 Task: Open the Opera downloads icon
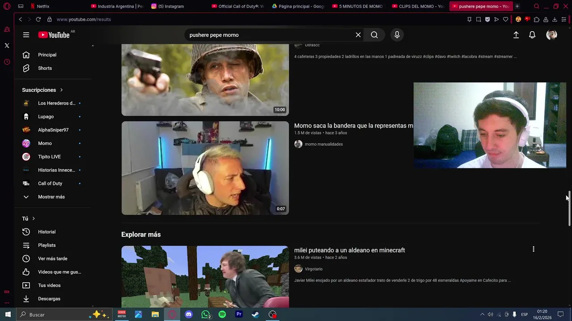point(555,19)
